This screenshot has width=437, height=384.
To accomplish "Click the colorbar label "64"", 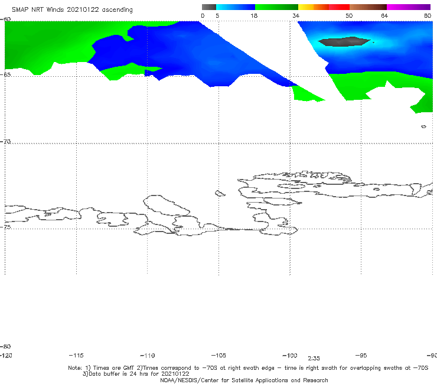I will (x=384, y=16).
